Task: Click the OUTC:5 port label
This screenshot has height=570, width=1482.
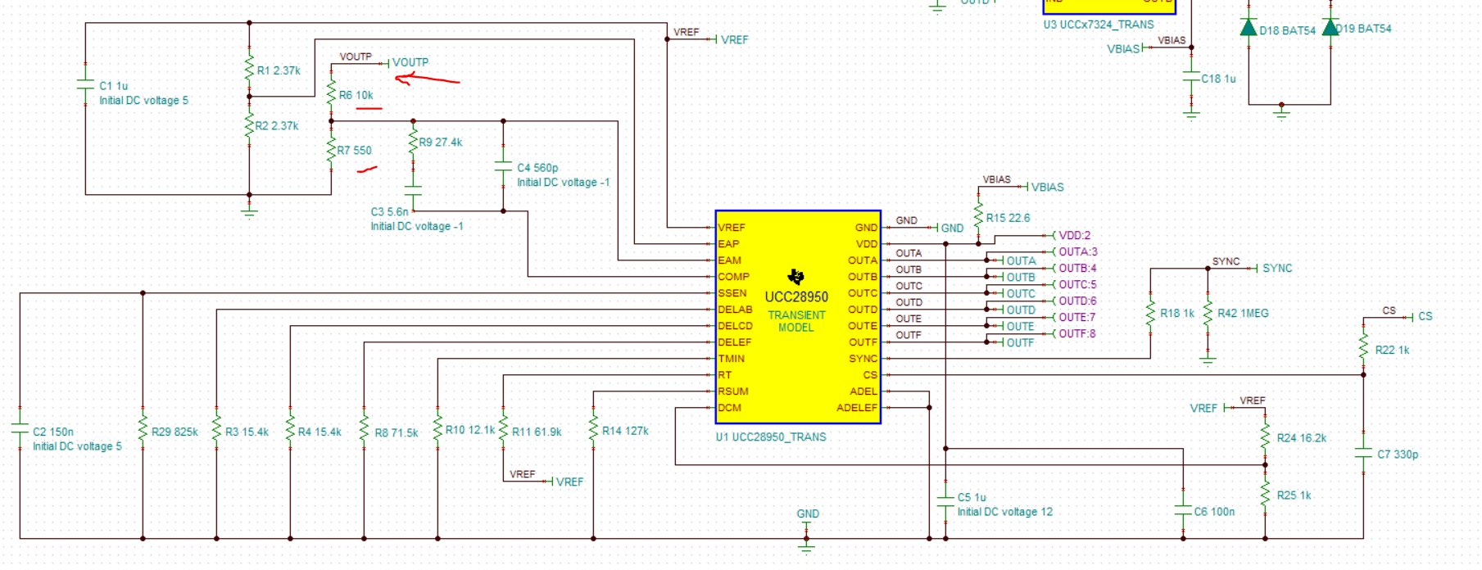Action: tap(1077, 284)
